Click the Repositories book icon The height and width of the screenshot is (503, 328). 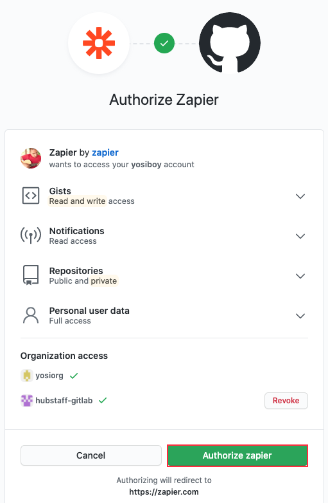(x=31, y=275)
